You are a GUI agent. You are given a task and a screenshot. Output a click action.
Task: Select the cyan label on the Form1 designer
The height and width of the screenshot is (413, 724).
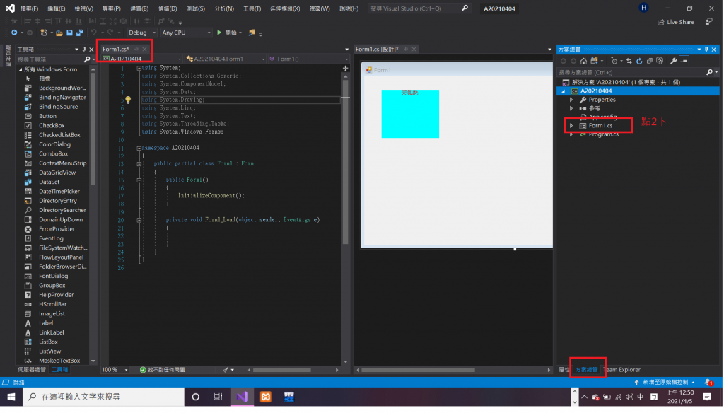[x=410, y=114]
